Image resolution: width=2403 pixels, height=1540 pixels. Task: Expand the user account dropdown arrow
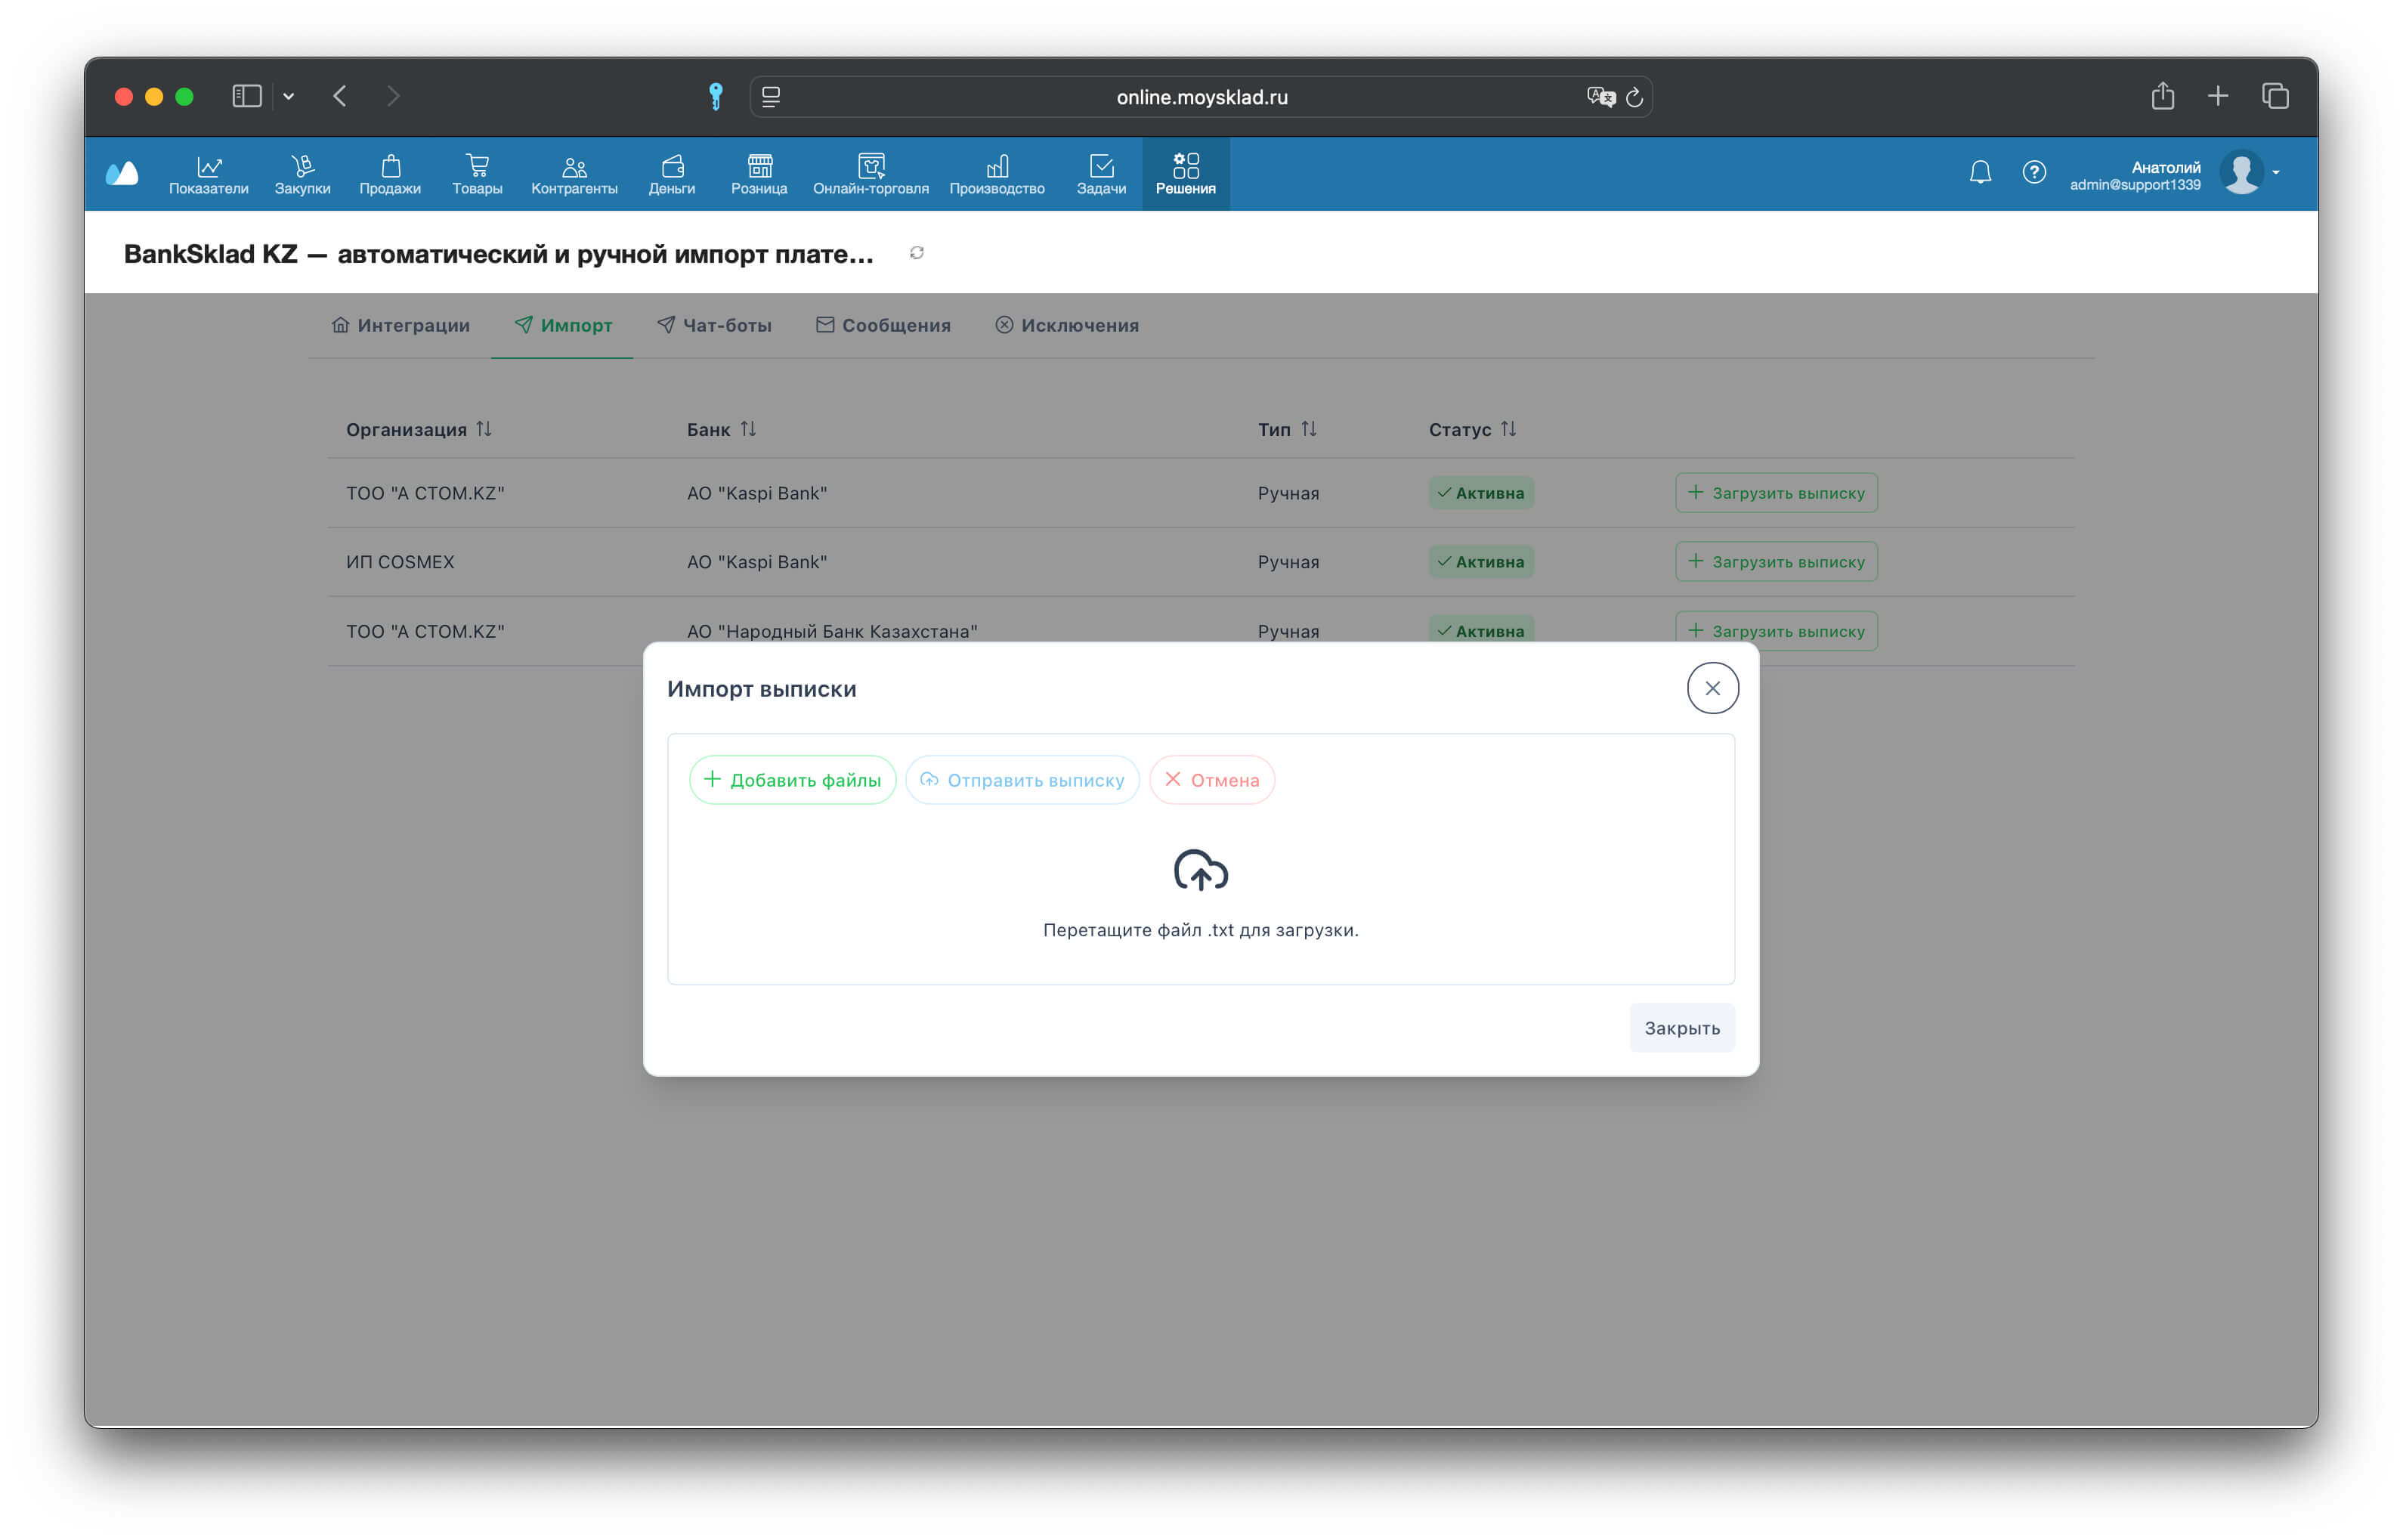point(2277,173)
